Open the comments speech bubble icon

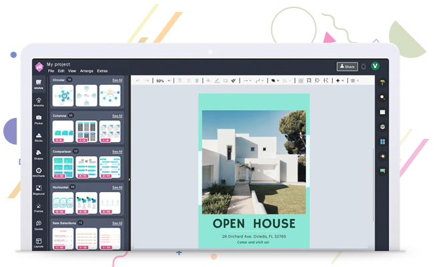pyautogui.click(x=383, y=171)
